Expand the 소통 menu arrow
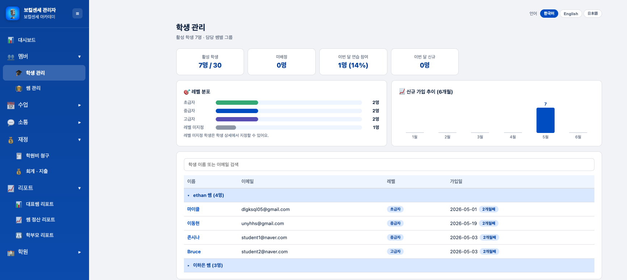The height and width of the screenshot is (280, 627). (x=79, y=122)
